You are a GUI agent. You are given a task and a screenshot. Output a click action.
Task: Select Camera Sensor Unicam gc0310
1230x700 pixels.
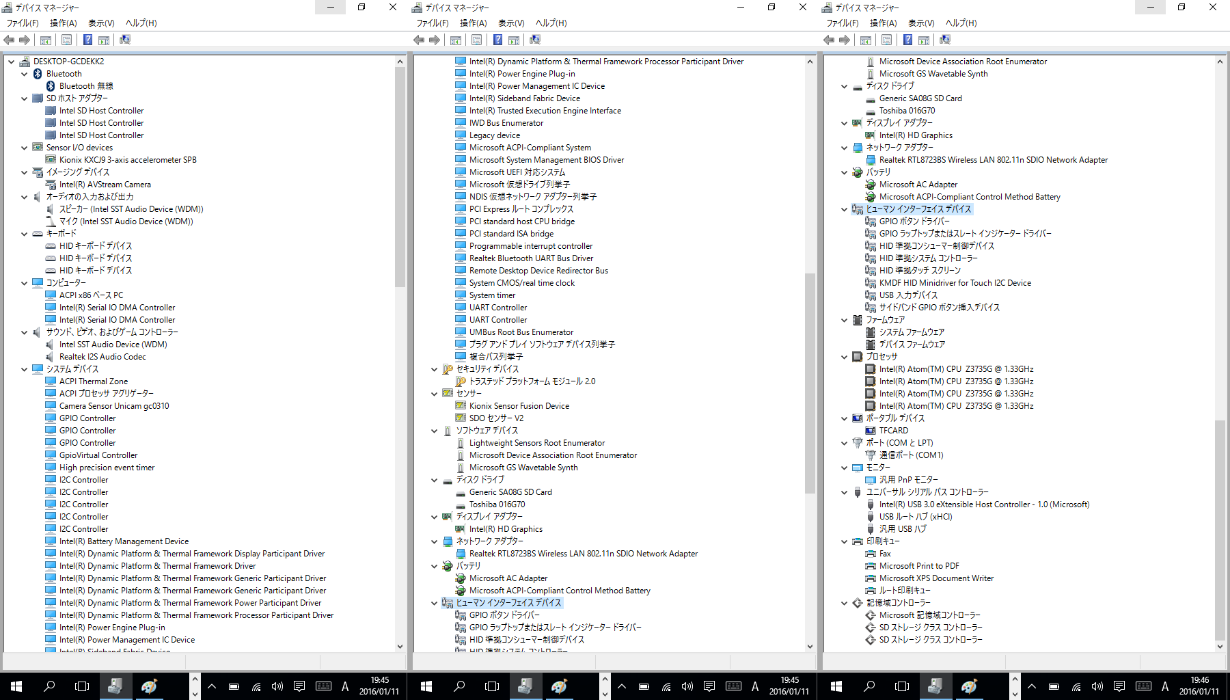tap(114, 406)
